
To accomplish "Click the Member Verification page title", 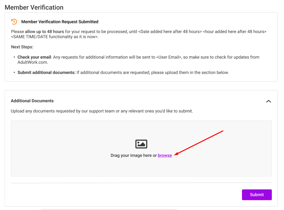I will coord(34,7).
